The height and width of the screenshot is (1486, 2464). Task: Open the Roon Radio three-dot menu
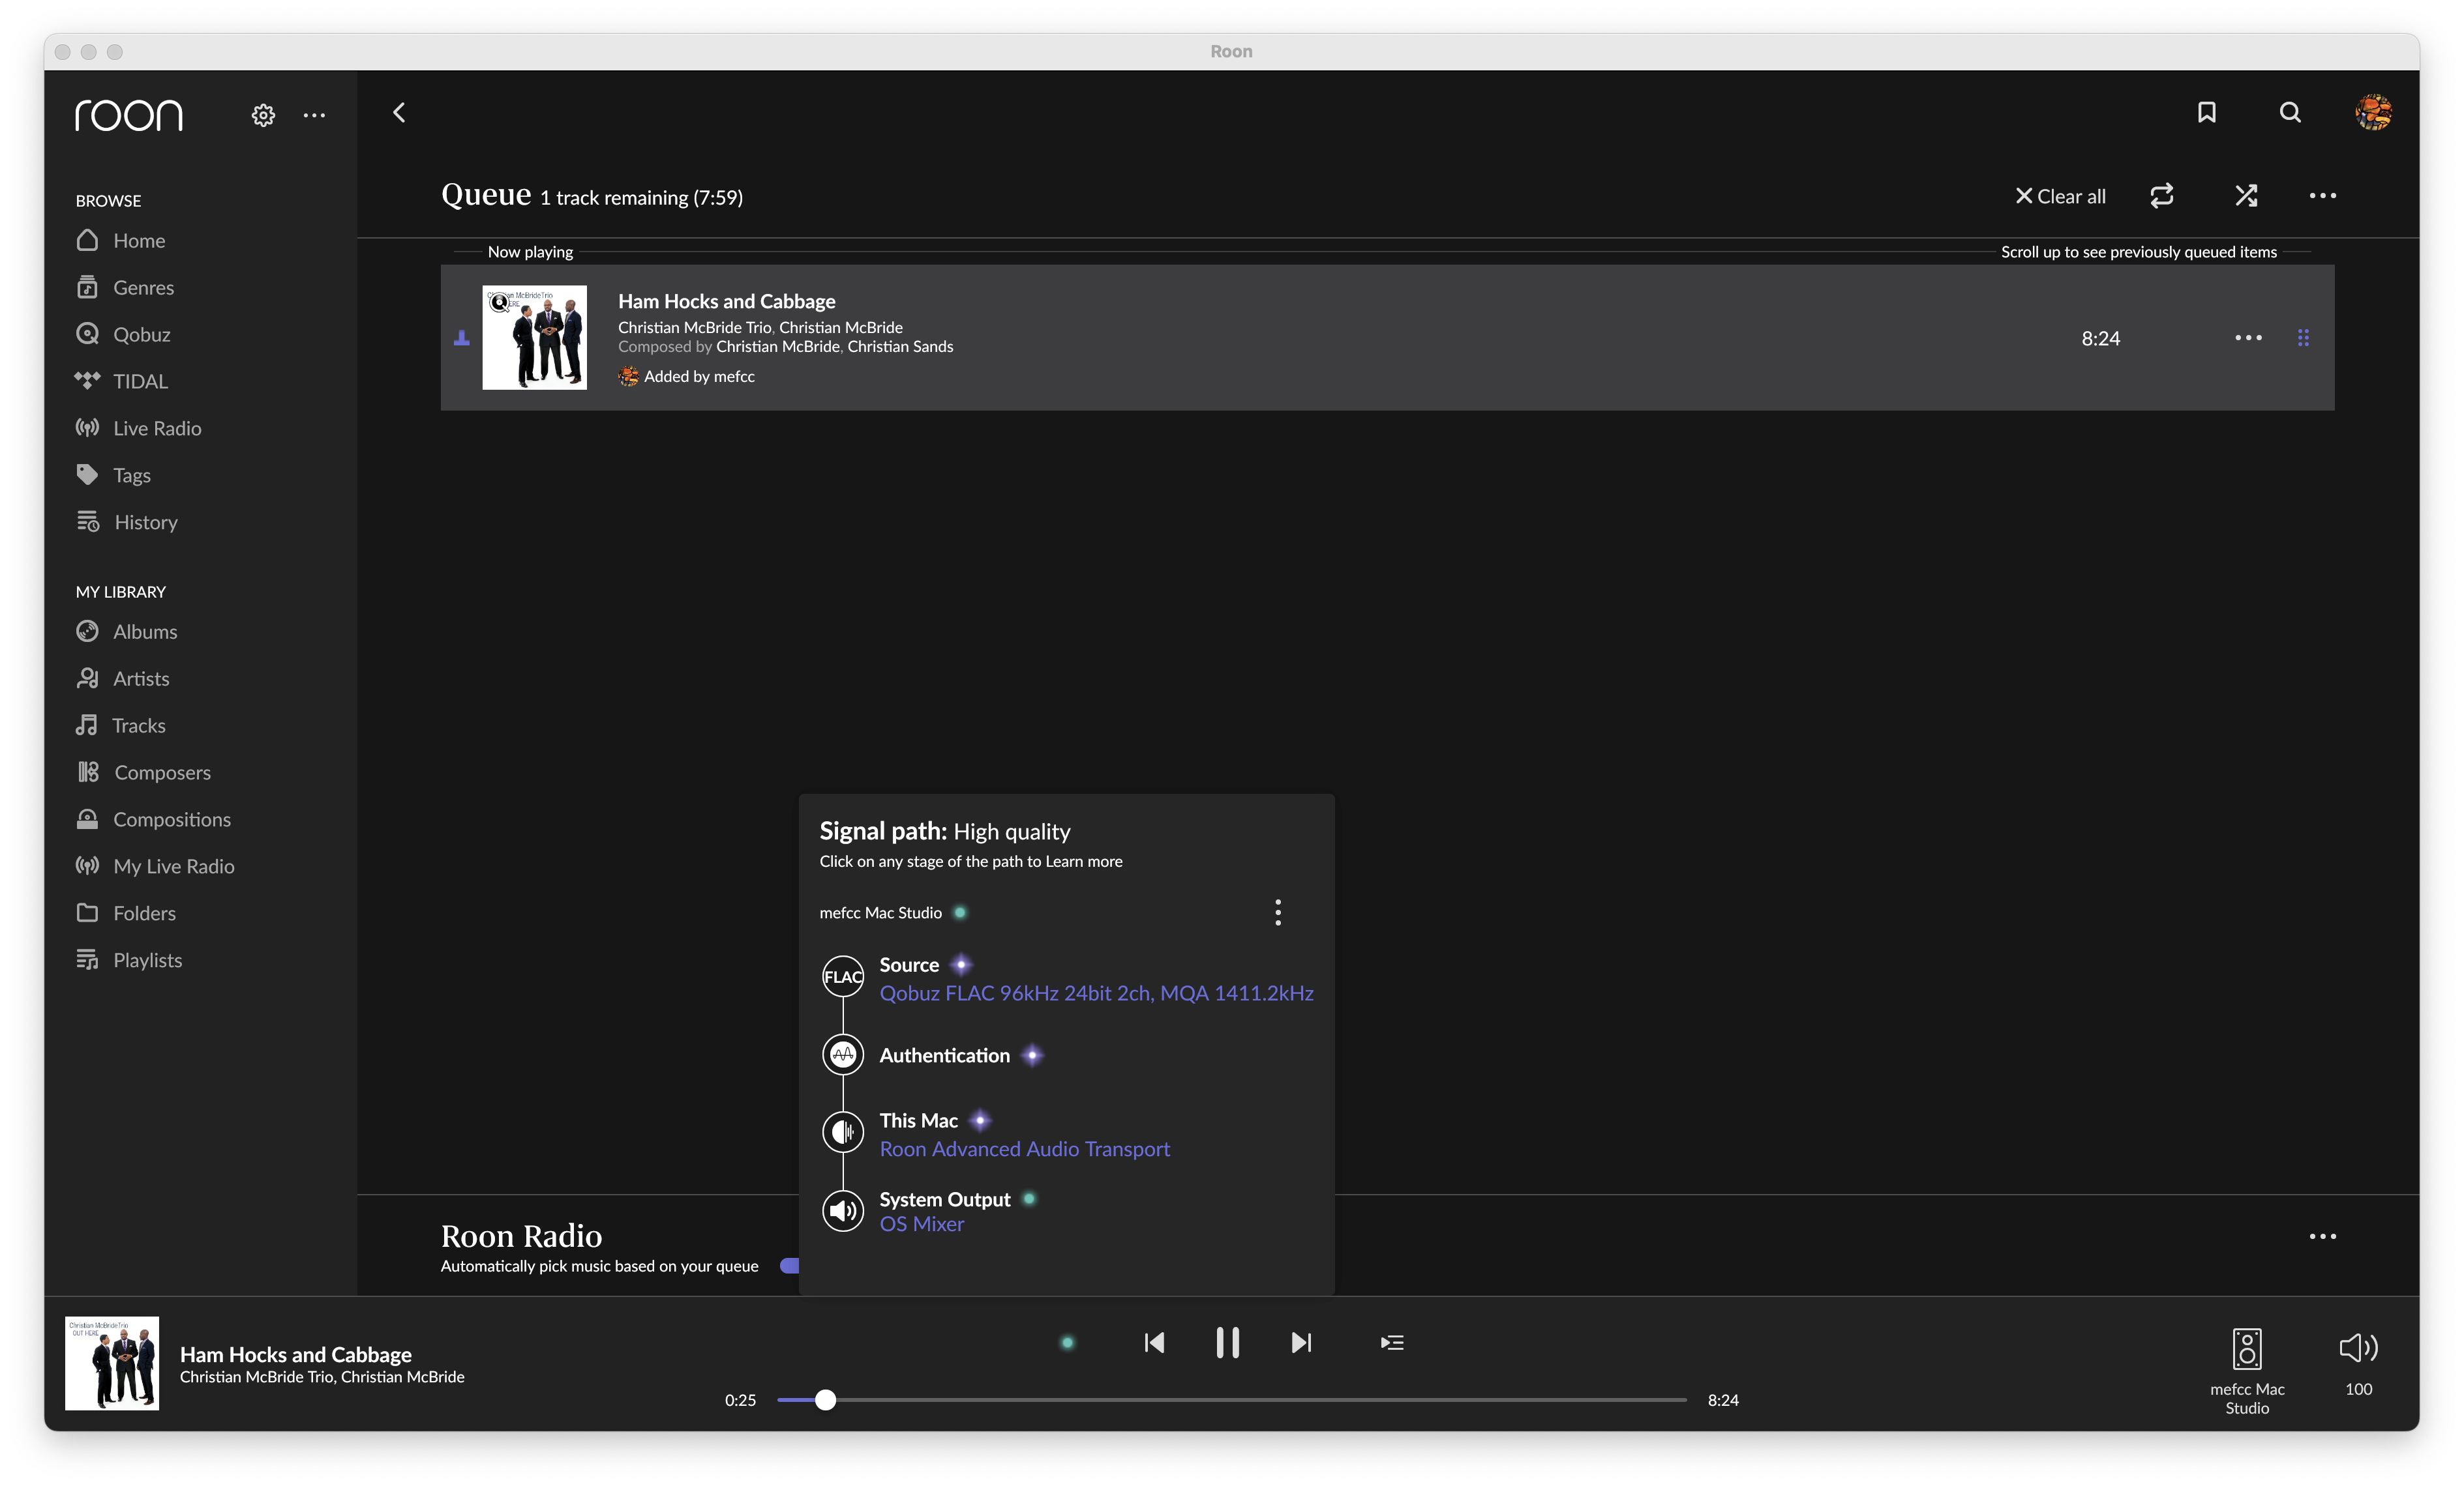pos(2322,1237)
